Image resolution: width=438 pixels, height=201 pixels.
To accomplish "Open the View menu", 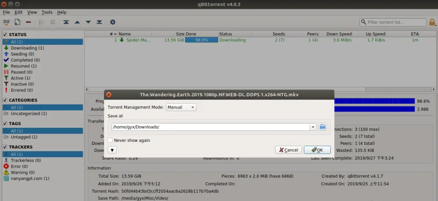I will [x=32, y=12].
